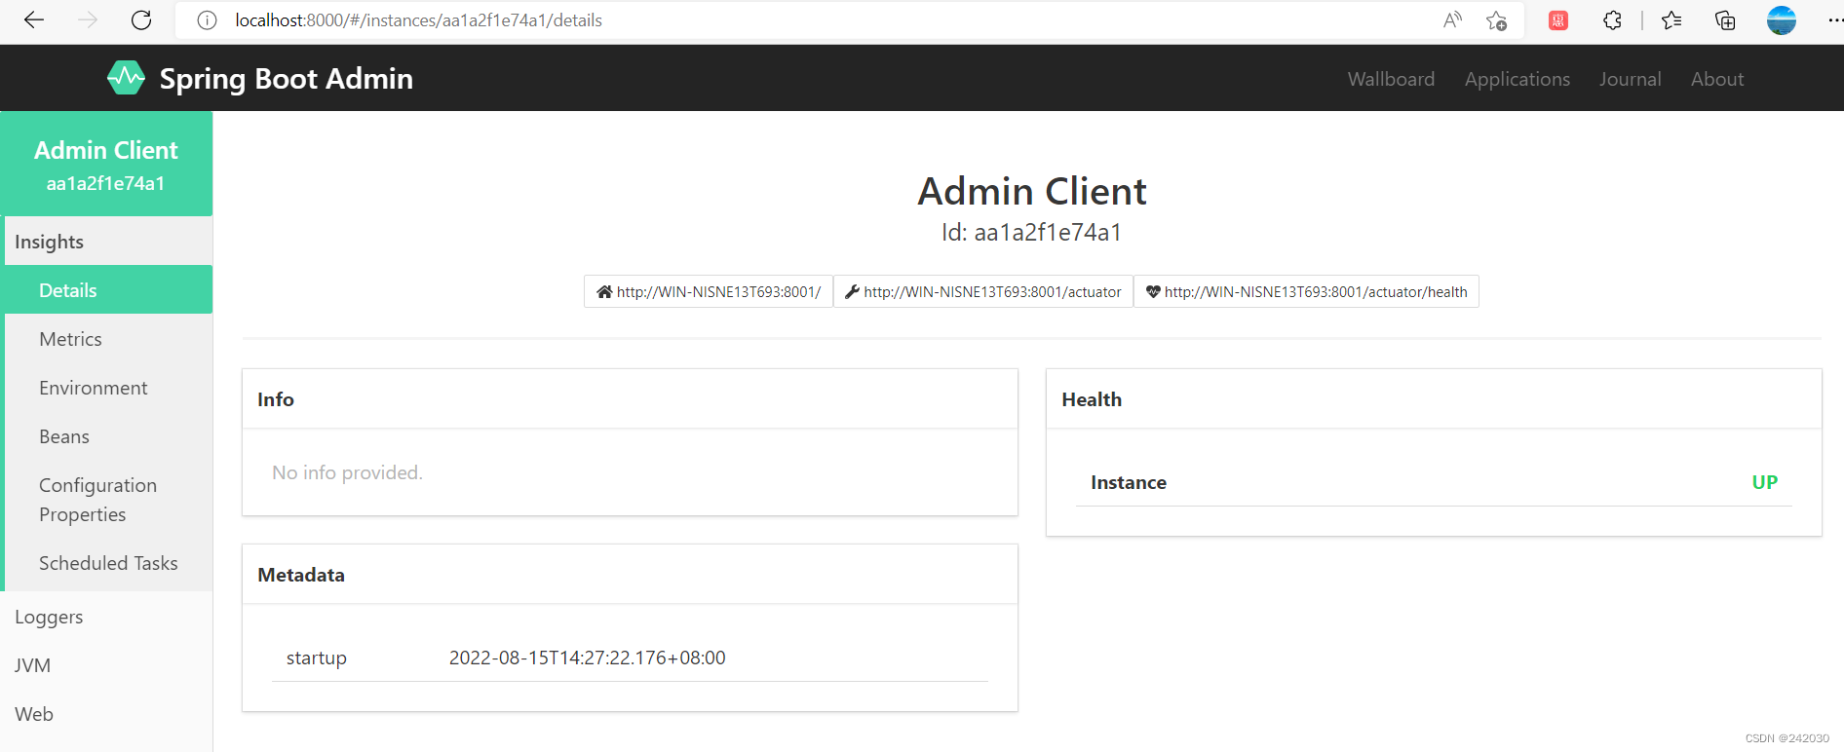The width and height of the screenshot is (1844, 752).
Task: Expand the Web sidebar section
Action: click(x=106, y=714)
